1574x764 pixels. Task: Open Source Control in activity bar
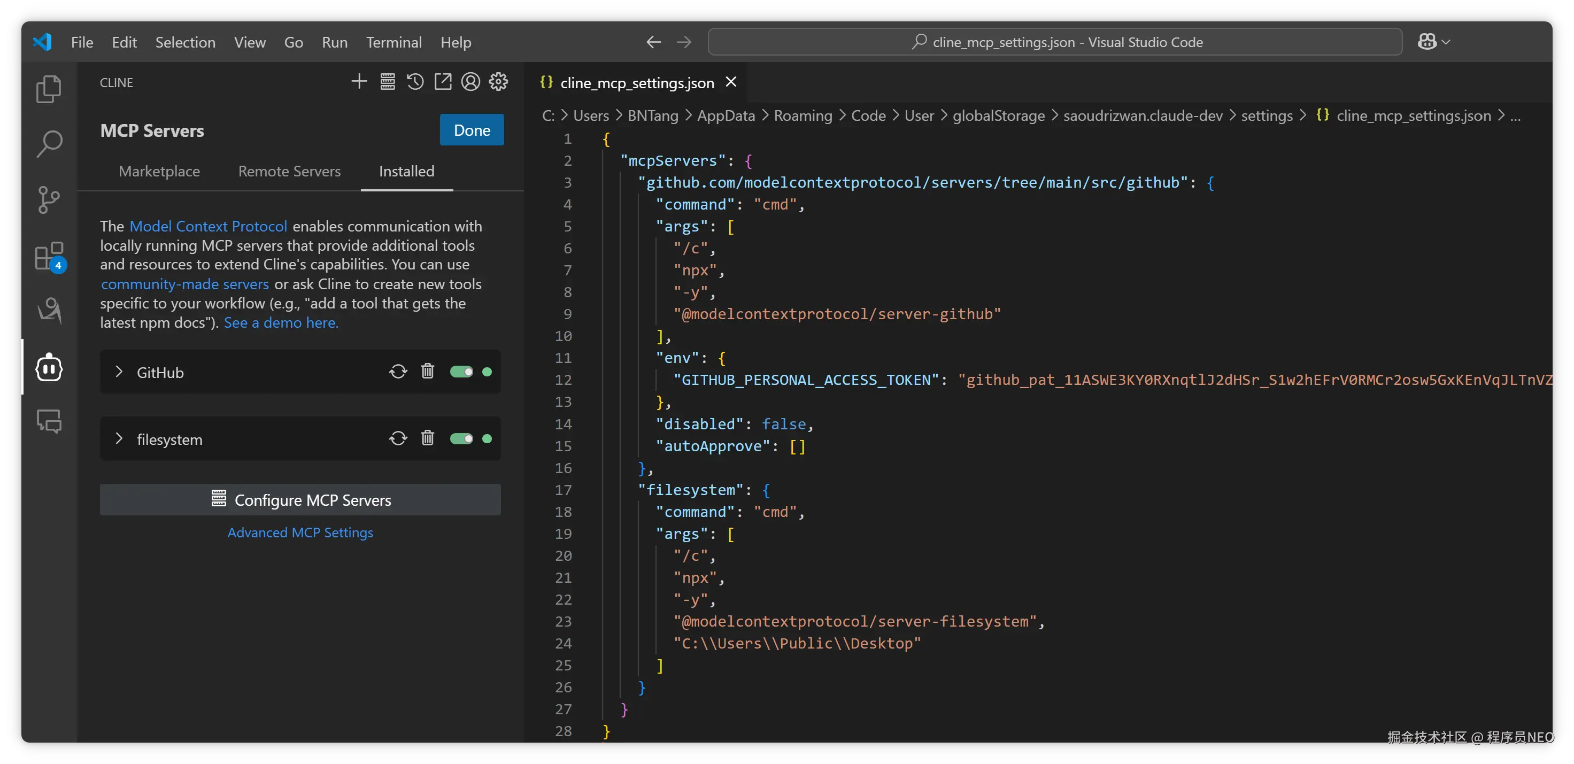coord(49,199)
